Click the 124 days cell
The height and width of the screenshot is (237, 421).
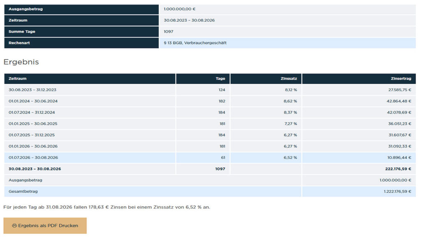[222, 90]
